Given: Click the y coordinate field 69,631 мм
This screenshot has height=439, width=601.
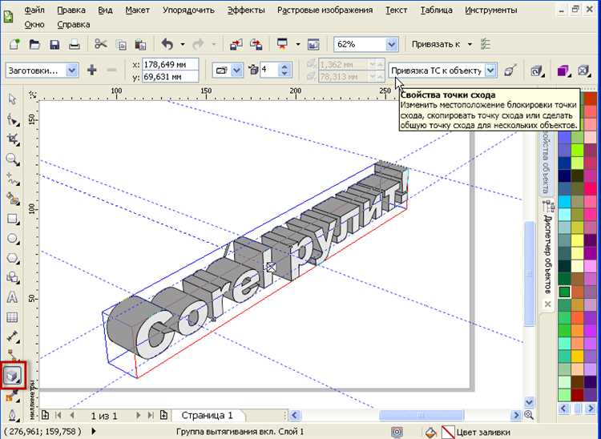Looking at the screenshot, I should (x=170, y=77).
